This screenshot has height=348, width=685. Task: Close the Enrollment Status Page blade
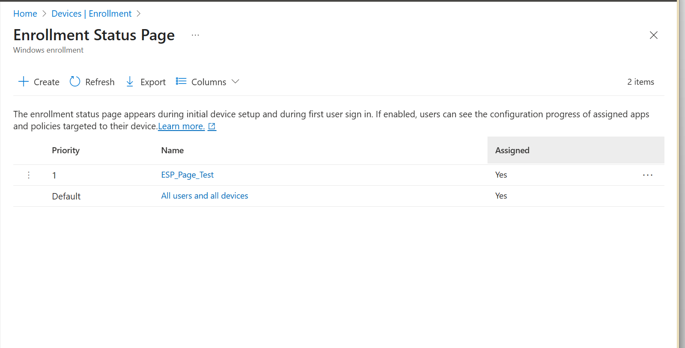point(653,35)
